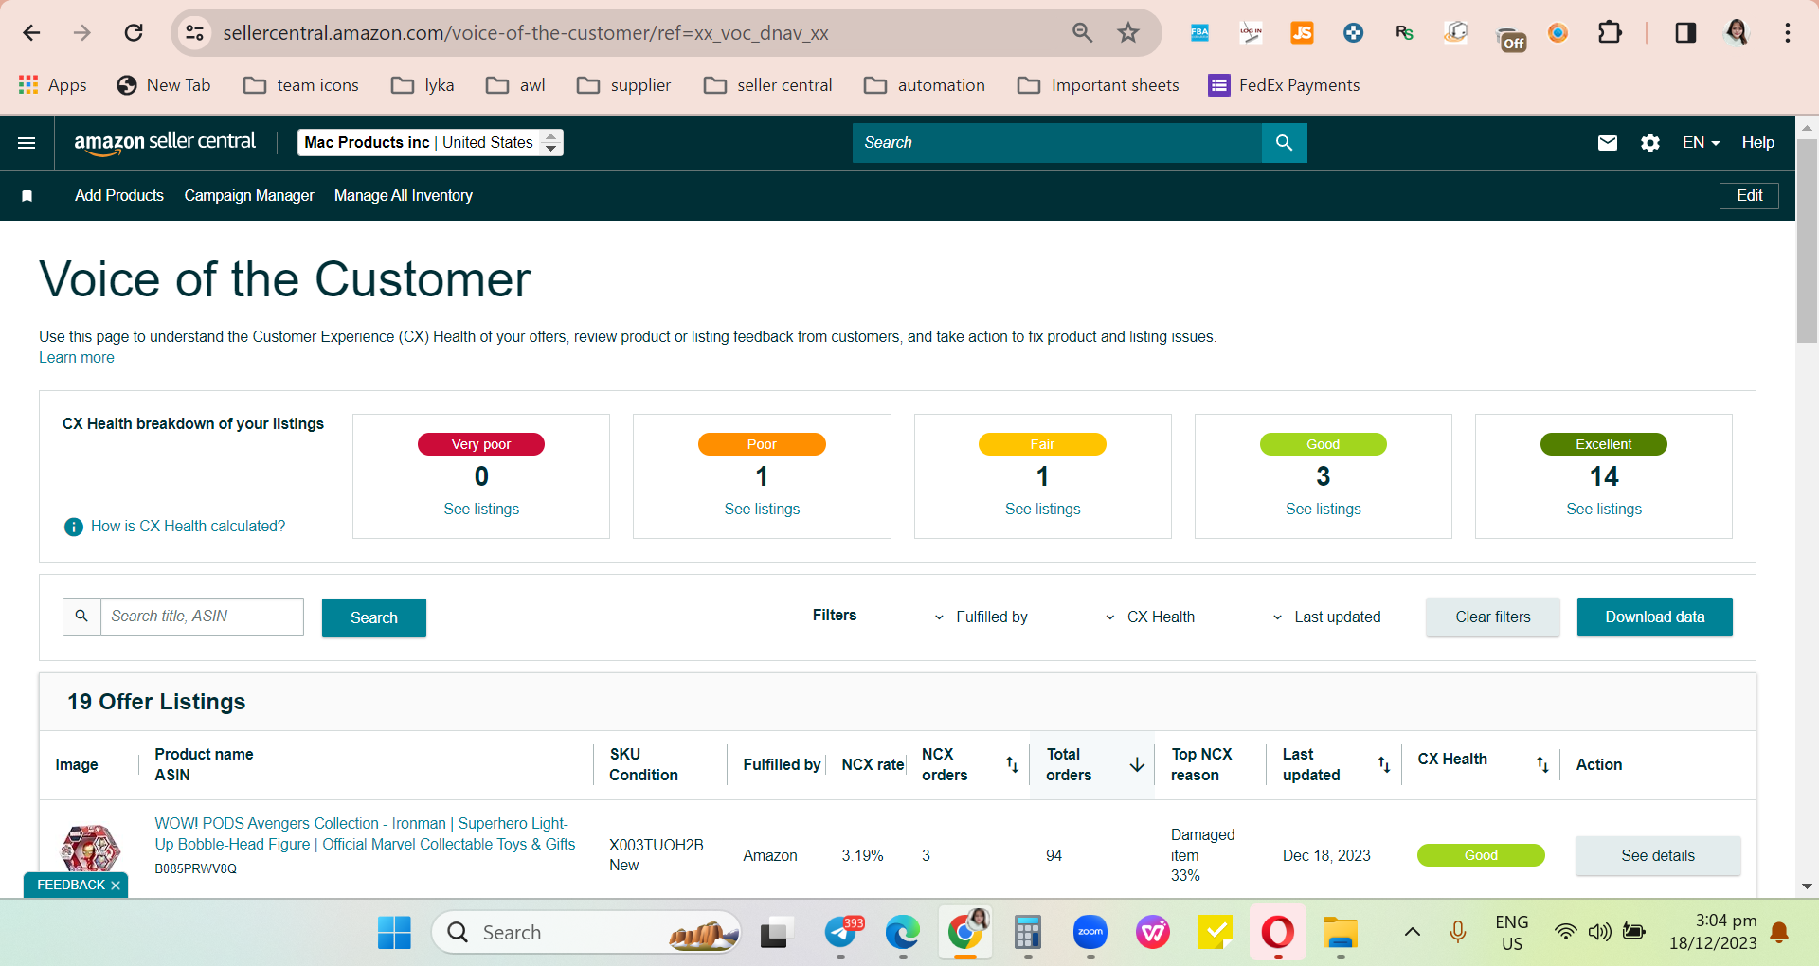
Task: Click the amazon seller central logo
Action: click(165, 143)
